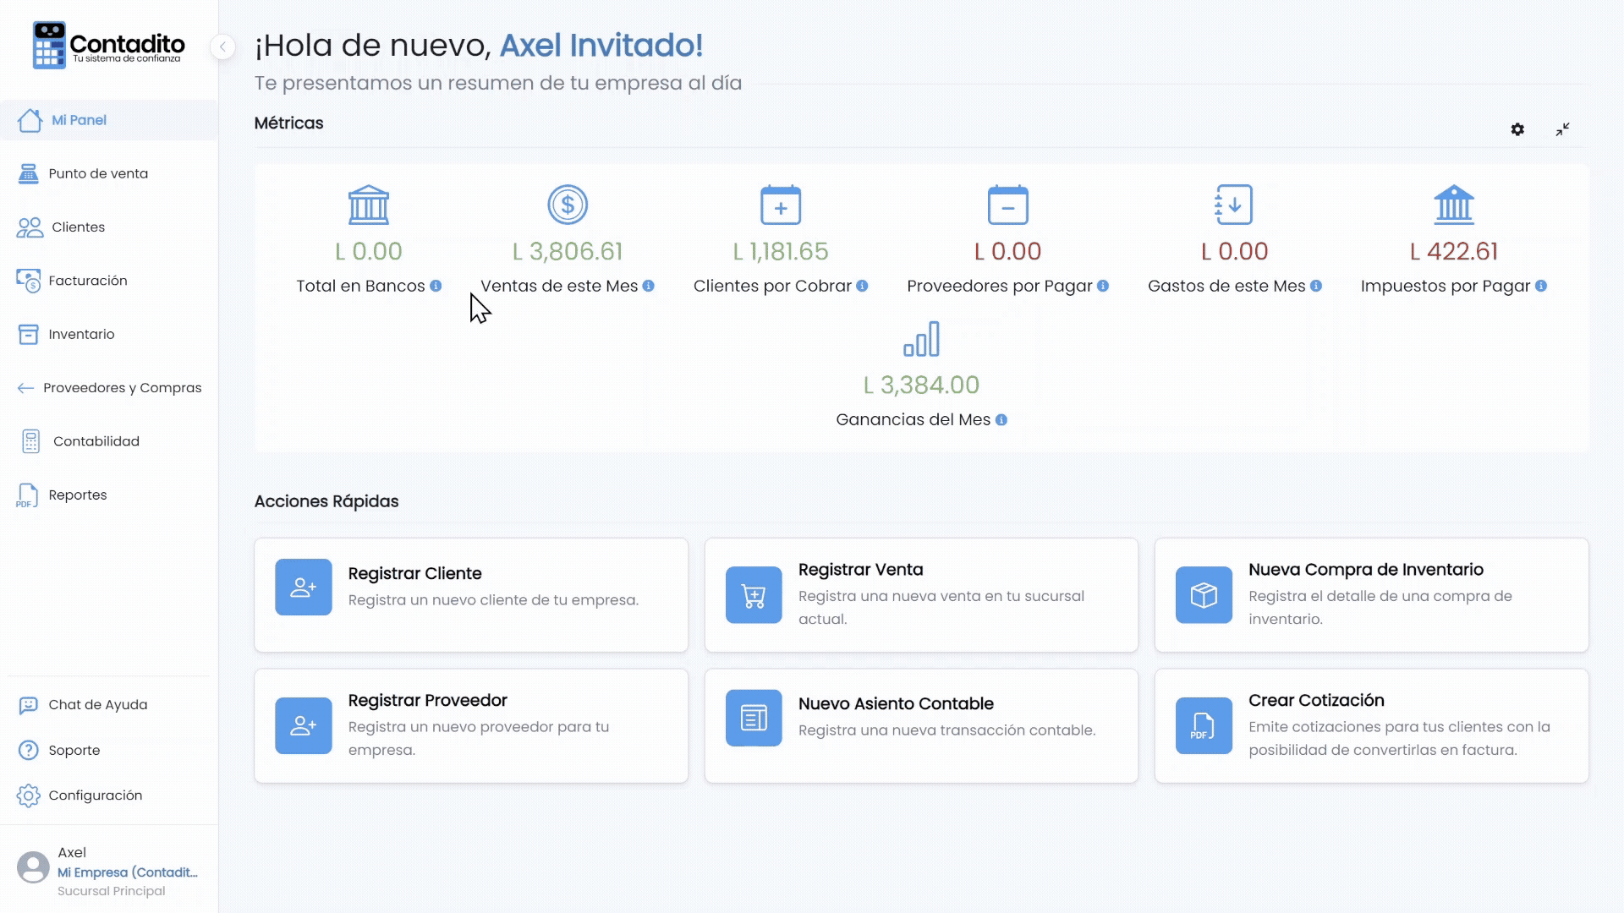This screenshot has height=913, width=1624.
Task: Click the Impuestos por Pagar building icon
Action: [1454, 205]
